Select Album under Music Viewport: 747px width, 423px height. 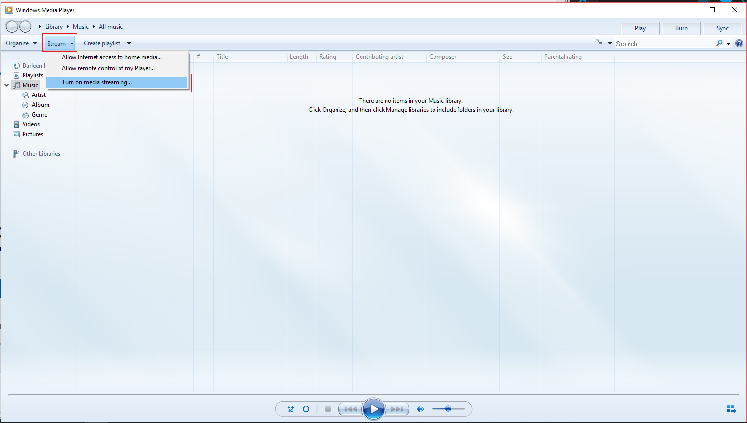click(40, 104)
